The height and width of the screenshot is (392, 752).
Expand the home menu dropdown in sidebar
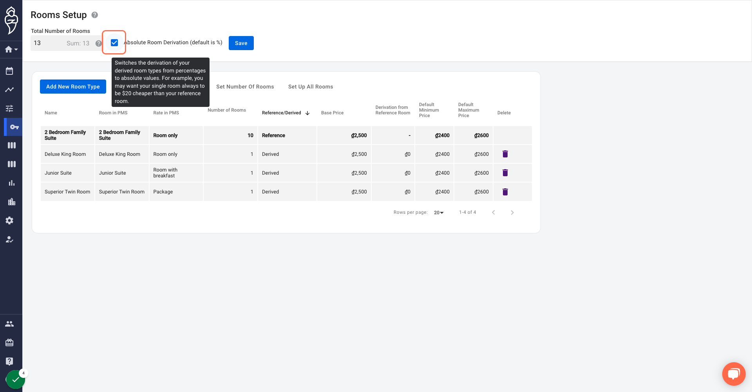pyautogui.click(x=11, y=49)
